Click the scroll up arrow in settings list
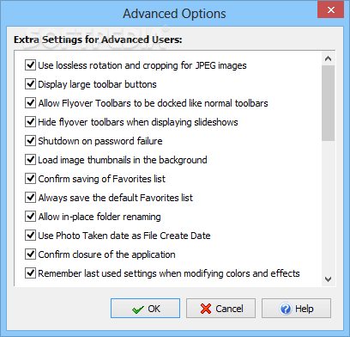The image size is (350, 337). (x=328, y=58)
